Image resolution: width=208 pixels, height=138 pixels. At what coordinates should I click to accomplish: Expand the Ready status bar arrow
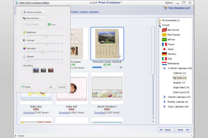click(x=16, y=136)
